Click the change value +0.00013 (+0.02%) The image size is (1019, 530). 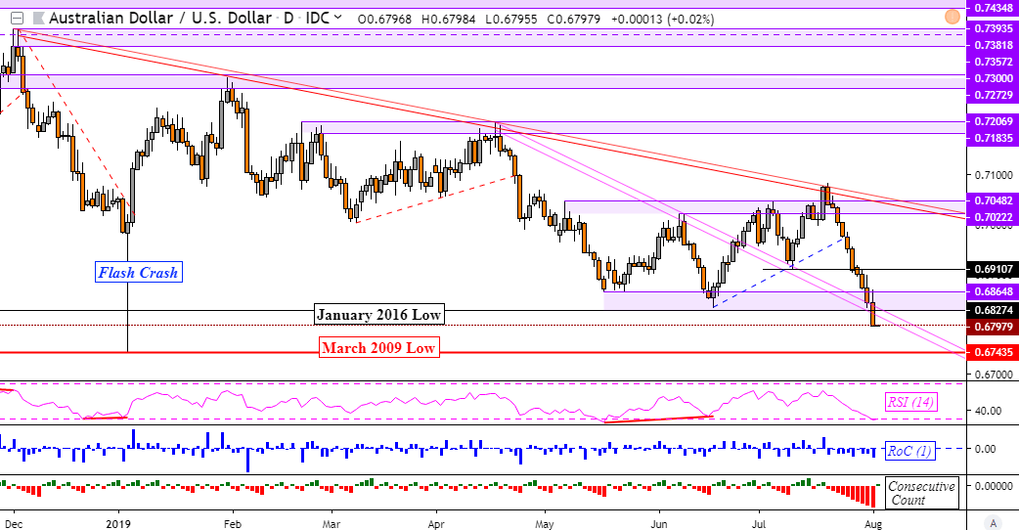click(663, 19)
